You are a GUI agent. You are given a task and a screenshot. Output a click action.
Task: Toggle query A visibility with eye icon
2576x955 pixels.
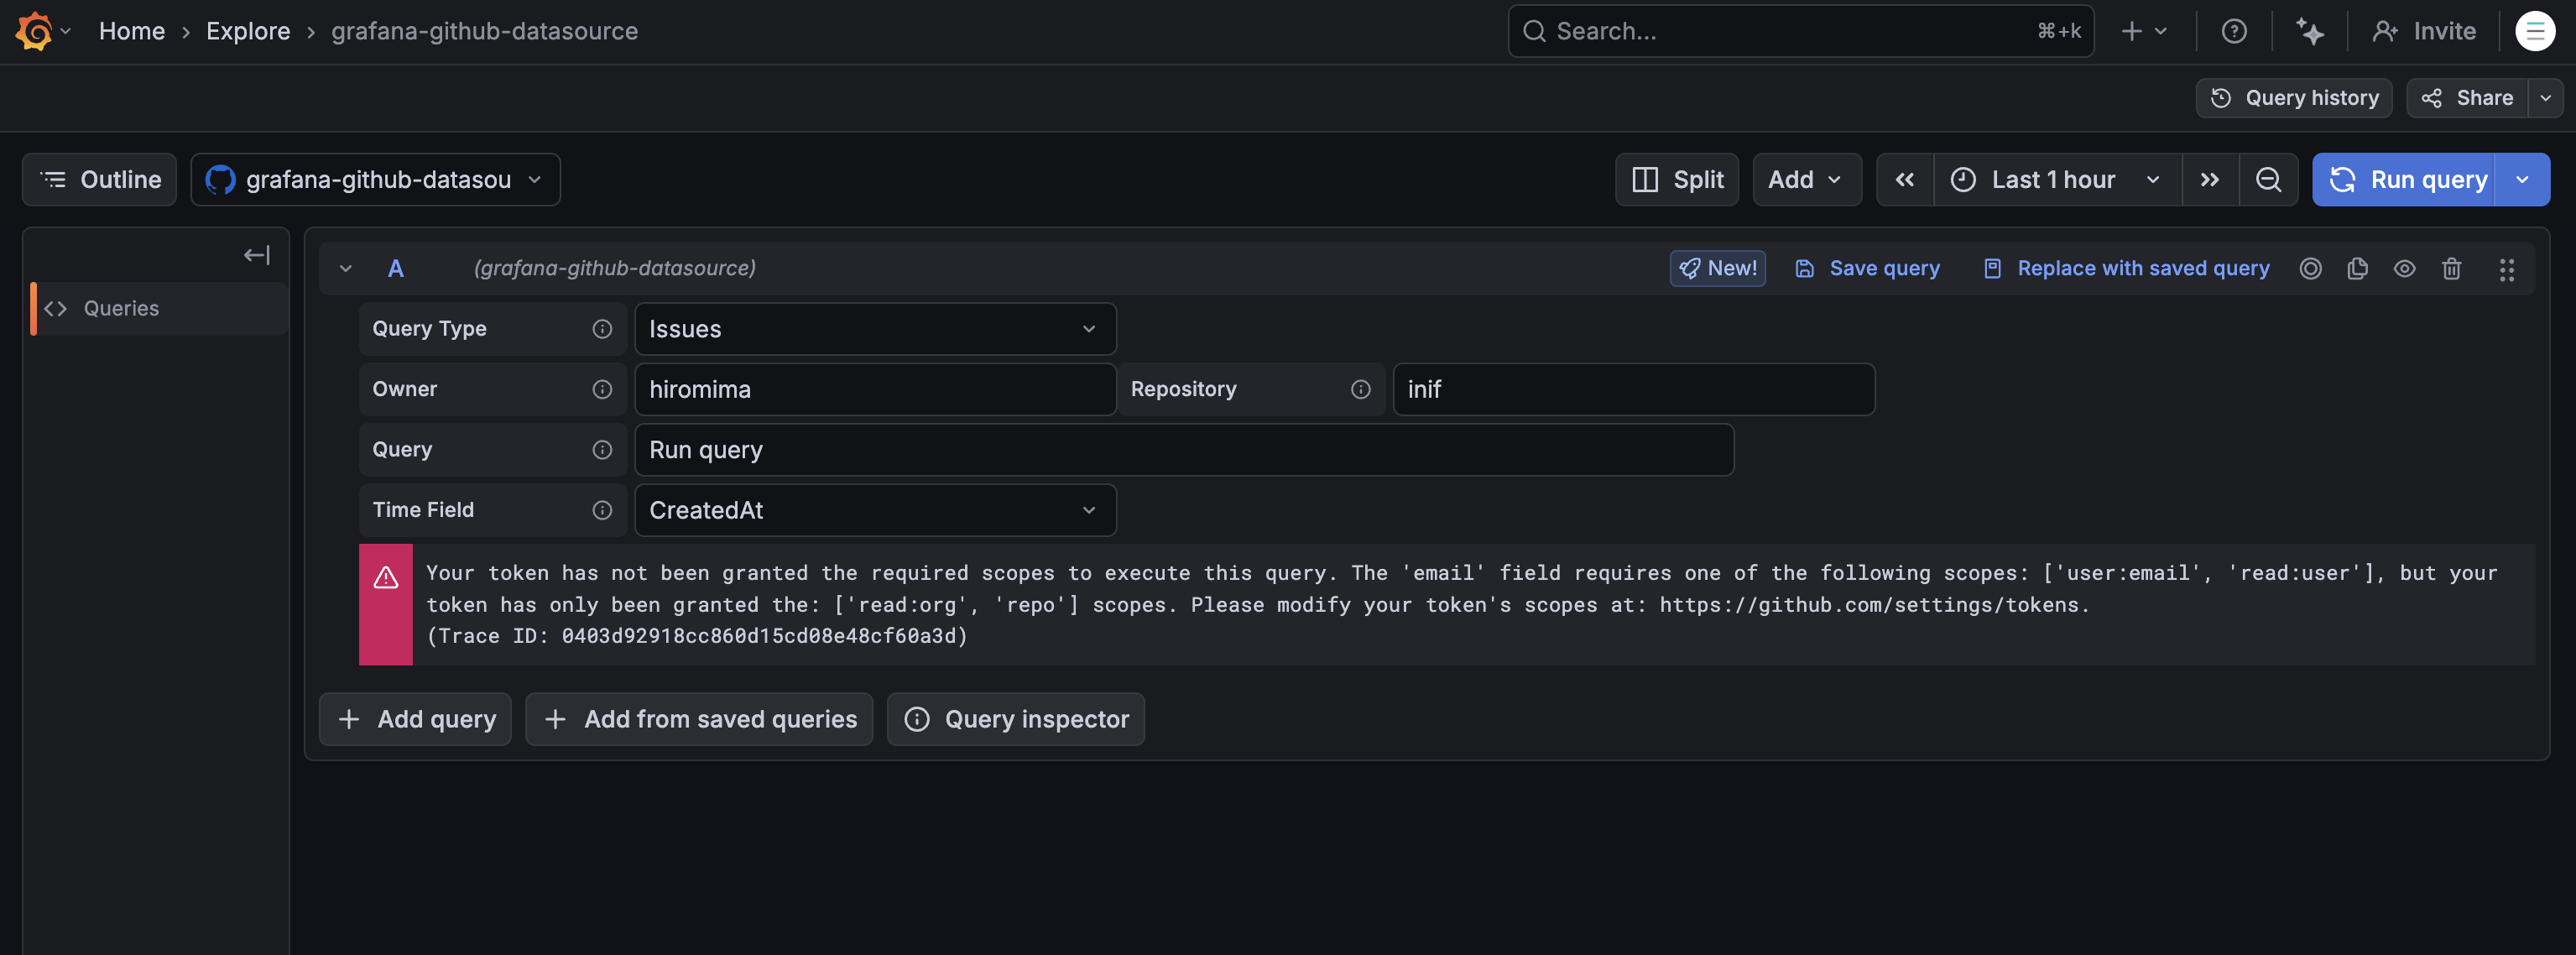2404,268
